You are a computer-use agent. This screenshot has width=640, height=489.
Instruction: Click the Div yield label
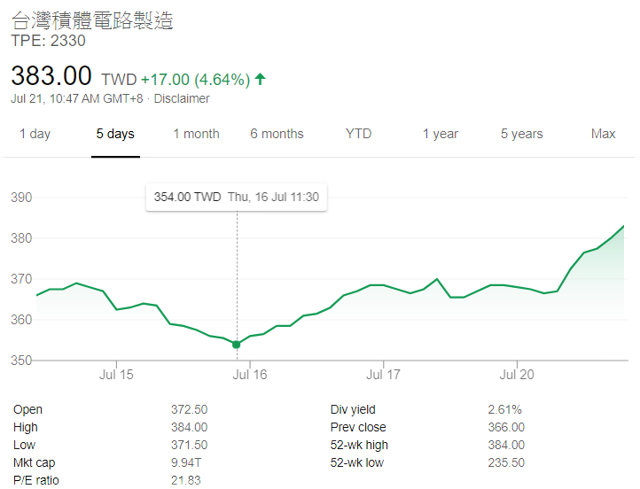tap(353, 409)
